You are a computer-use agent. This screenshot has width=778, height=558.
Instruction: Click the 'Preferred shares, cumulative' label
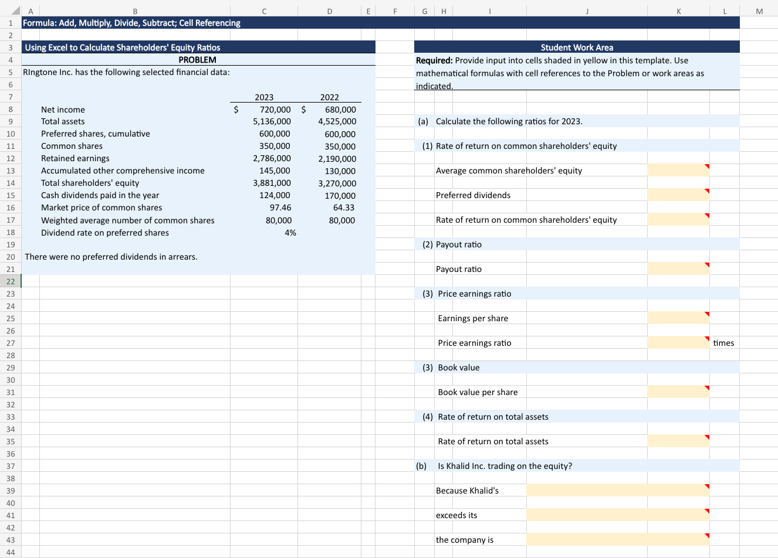[x=96, y=134]
